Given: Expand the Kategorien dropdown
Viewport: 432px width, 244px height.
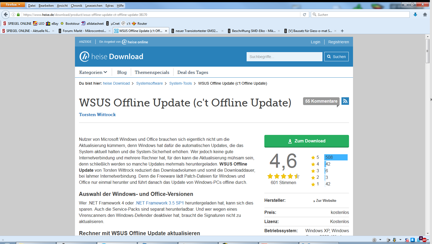Looking at the screenshot, I should click(x=93, y=72).
